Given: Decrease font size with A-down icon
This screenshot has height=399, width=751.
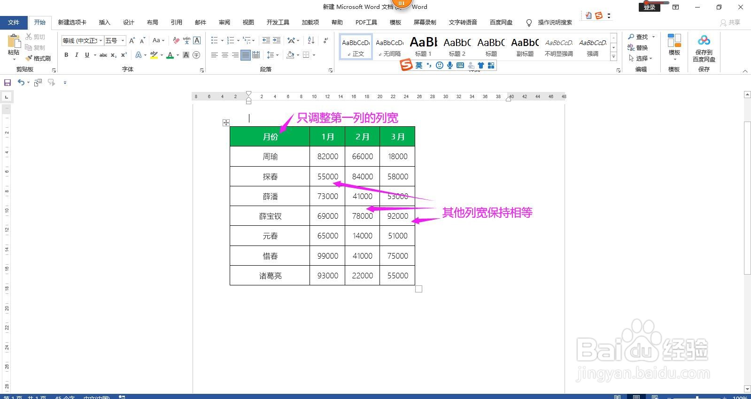Looking at the screenshot, I should click(142, 40).
